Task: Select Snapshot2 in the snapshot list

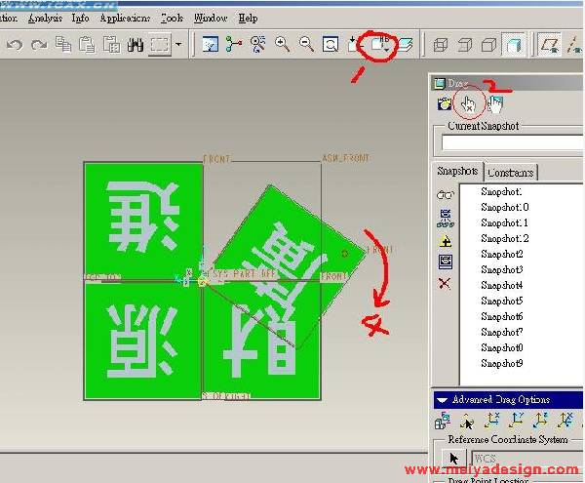Action: (502, 254)
